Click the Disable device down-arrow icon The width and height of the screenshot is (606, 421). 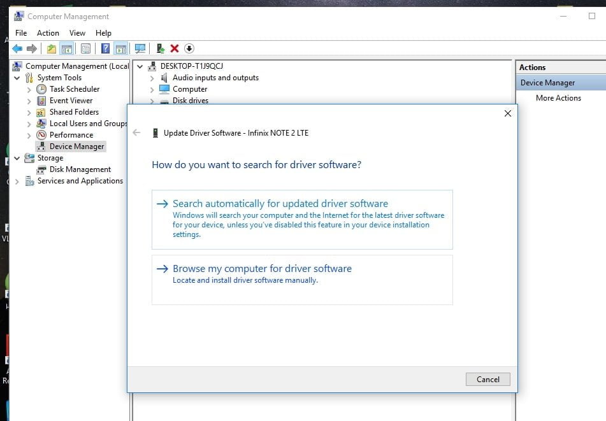189,48
